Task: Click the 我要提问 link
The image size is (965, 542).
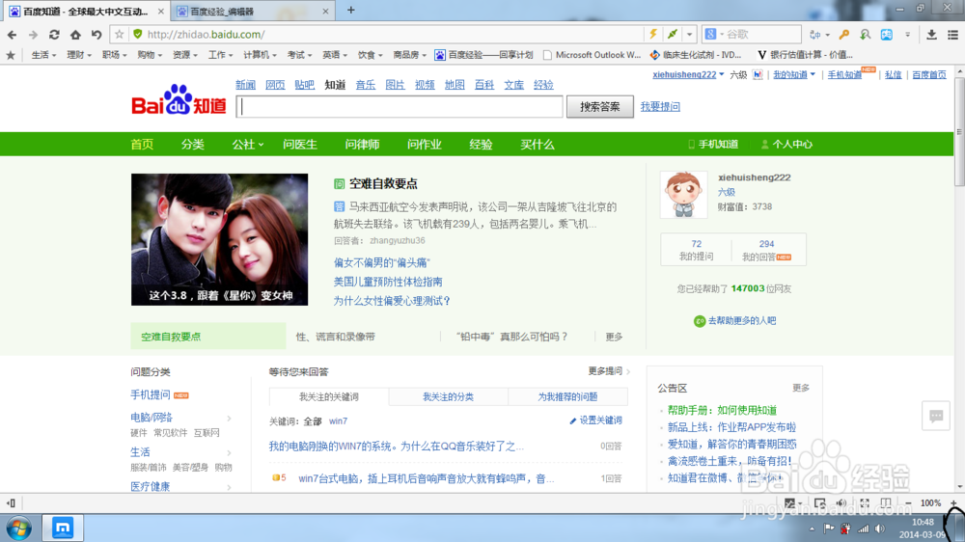Action: [x=660, y=107]
